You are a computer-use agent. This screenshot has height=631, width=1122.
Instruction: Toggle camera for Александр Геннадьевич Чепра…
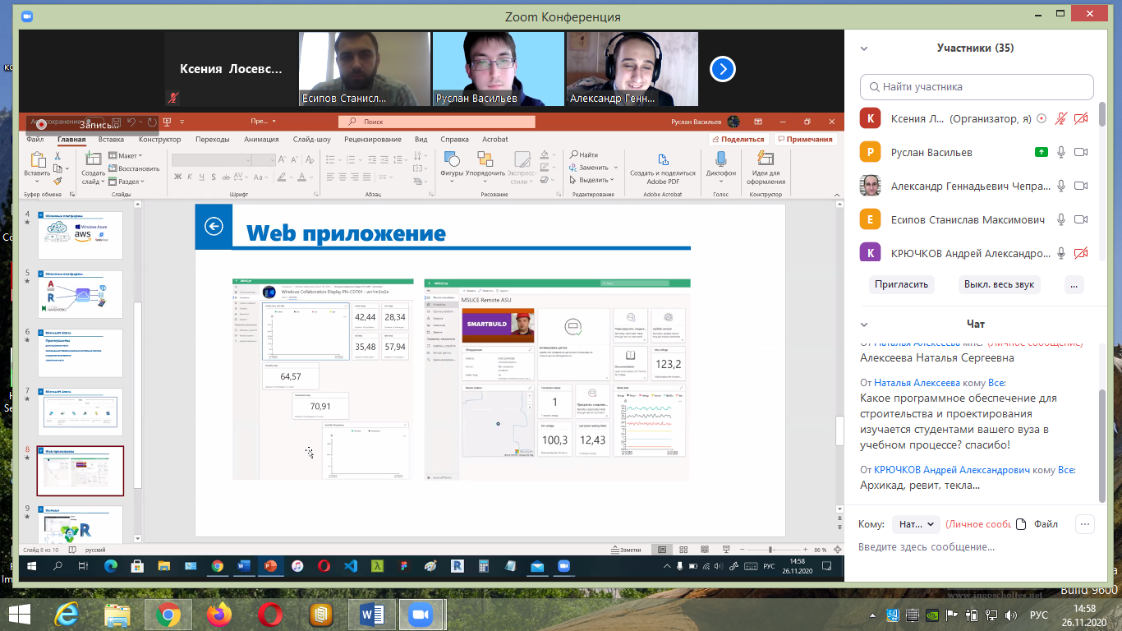[1081, 186]
